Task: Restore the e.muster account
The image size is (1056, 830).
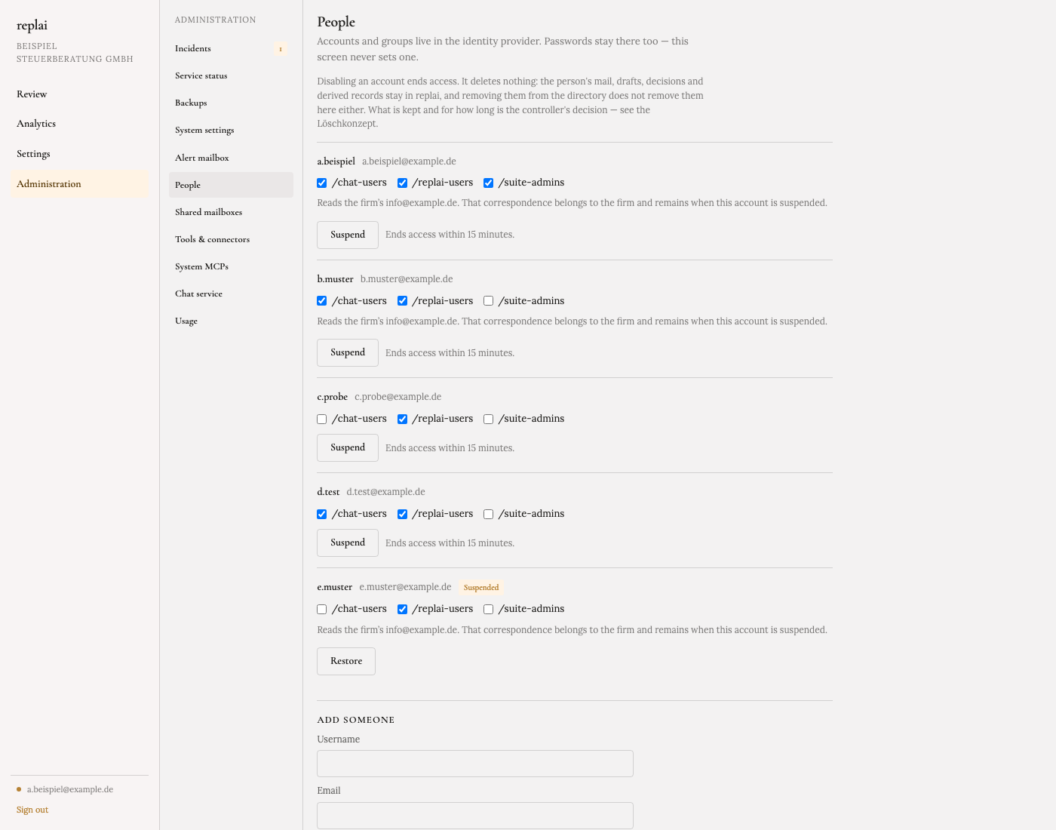Action: 346,661
